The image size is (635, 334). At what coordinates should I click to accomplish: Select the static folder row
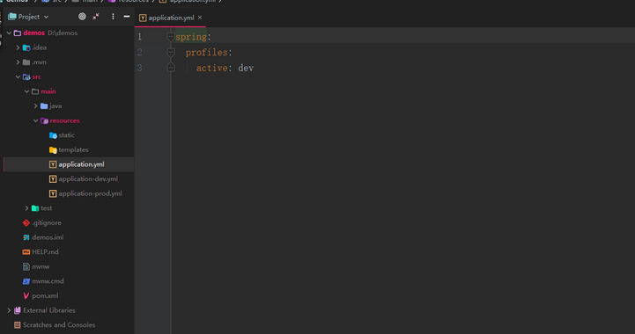click(69, 135)
